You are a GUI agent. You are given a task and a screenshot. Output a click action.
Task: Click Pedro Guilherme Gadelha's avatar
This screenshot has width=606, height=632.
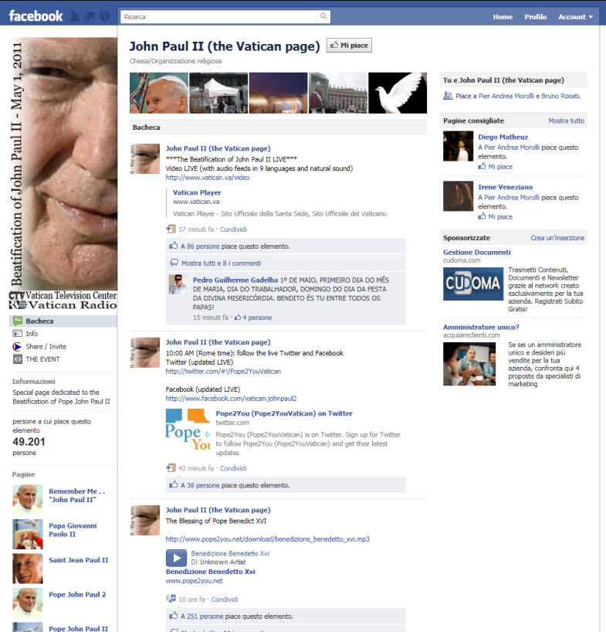pyautogui.click(x=178, y=284)
